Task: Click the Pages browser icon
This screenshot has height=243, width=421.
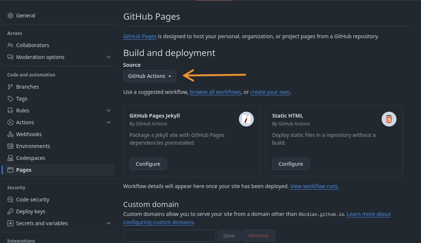Action: pyautogui.click(x=10, y=170)
